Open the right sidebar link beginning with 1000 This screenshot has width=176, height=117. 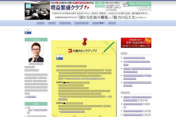click(x=137, y=63)
